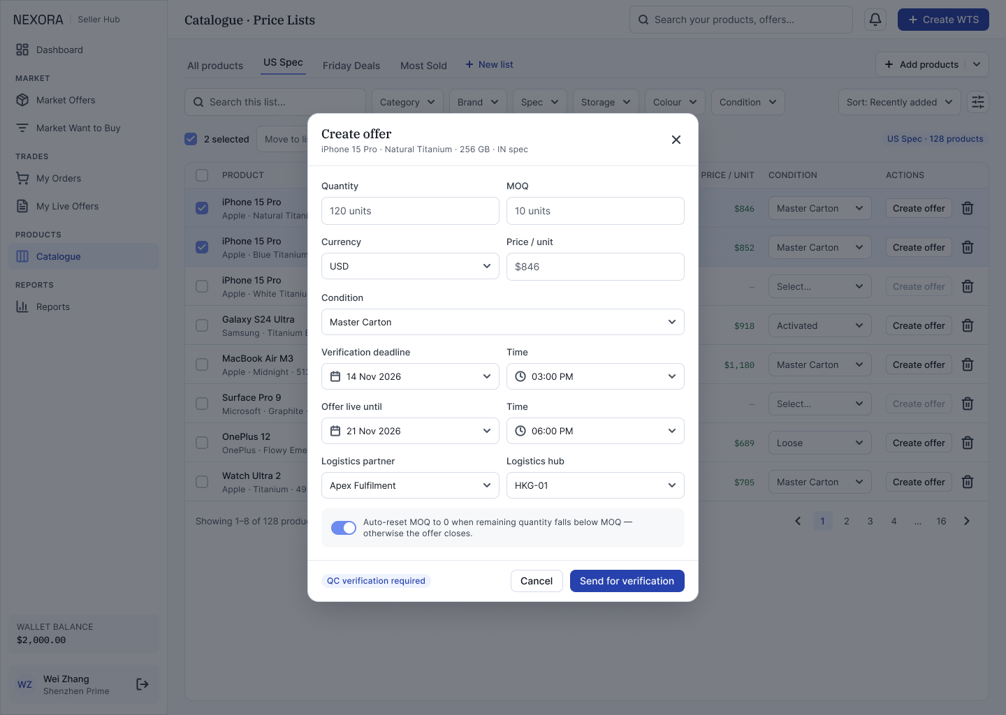Delete the OnePlus 12 row
The width and height of the screenshot is (1006, 715).
968,443
